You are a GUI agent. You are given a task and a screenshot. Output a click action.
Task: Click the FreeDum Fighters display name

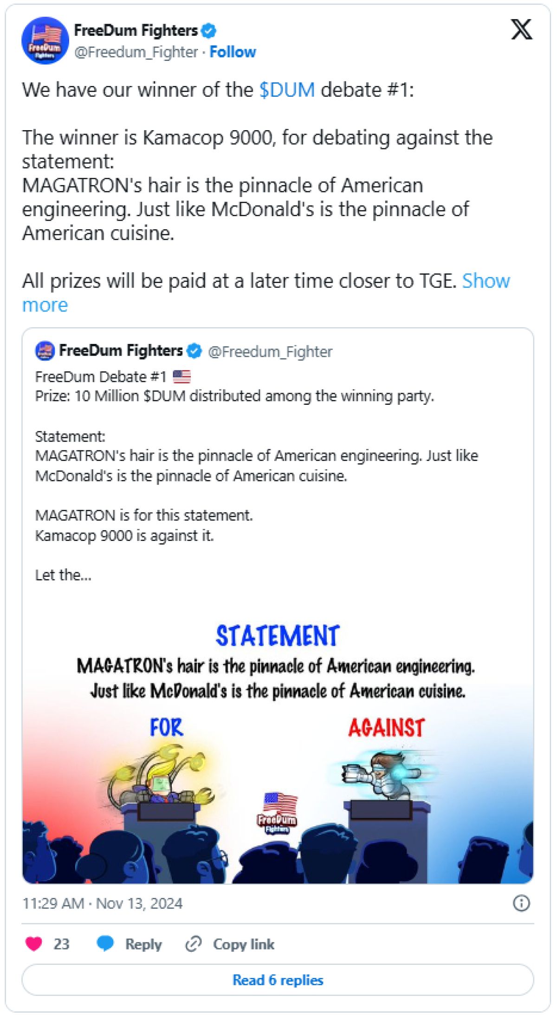click(136, 31)
